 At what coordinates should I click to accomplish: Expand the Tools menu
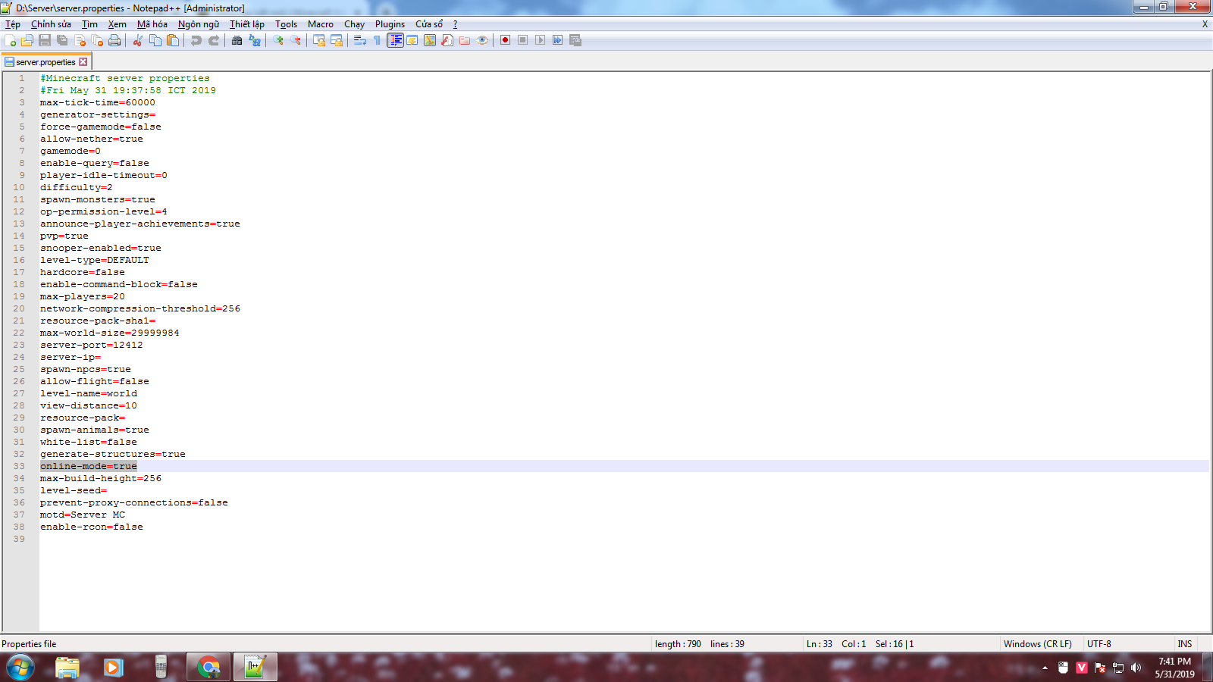[x=286, y=24]
